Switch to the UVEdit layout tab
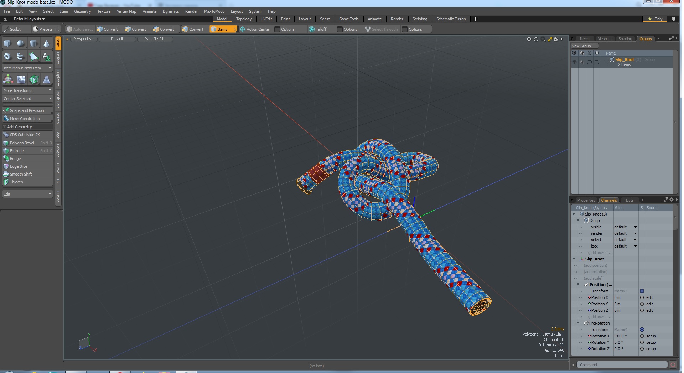This screenshot has height=373, width=684. coord(266,19)
